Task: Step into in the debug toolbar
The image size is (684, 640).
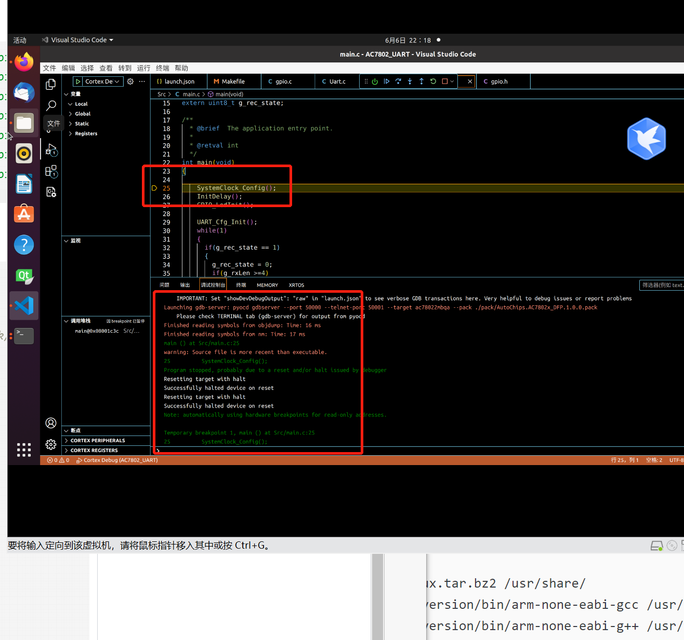Action: click(x=410, y=81)
